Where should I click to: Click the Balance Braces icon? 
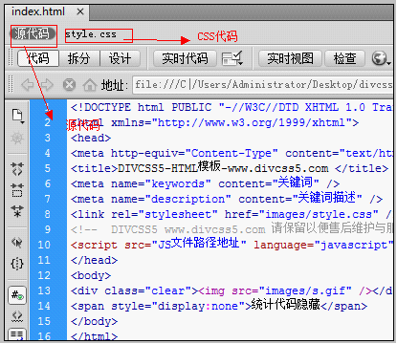click(x=17, y=264)
